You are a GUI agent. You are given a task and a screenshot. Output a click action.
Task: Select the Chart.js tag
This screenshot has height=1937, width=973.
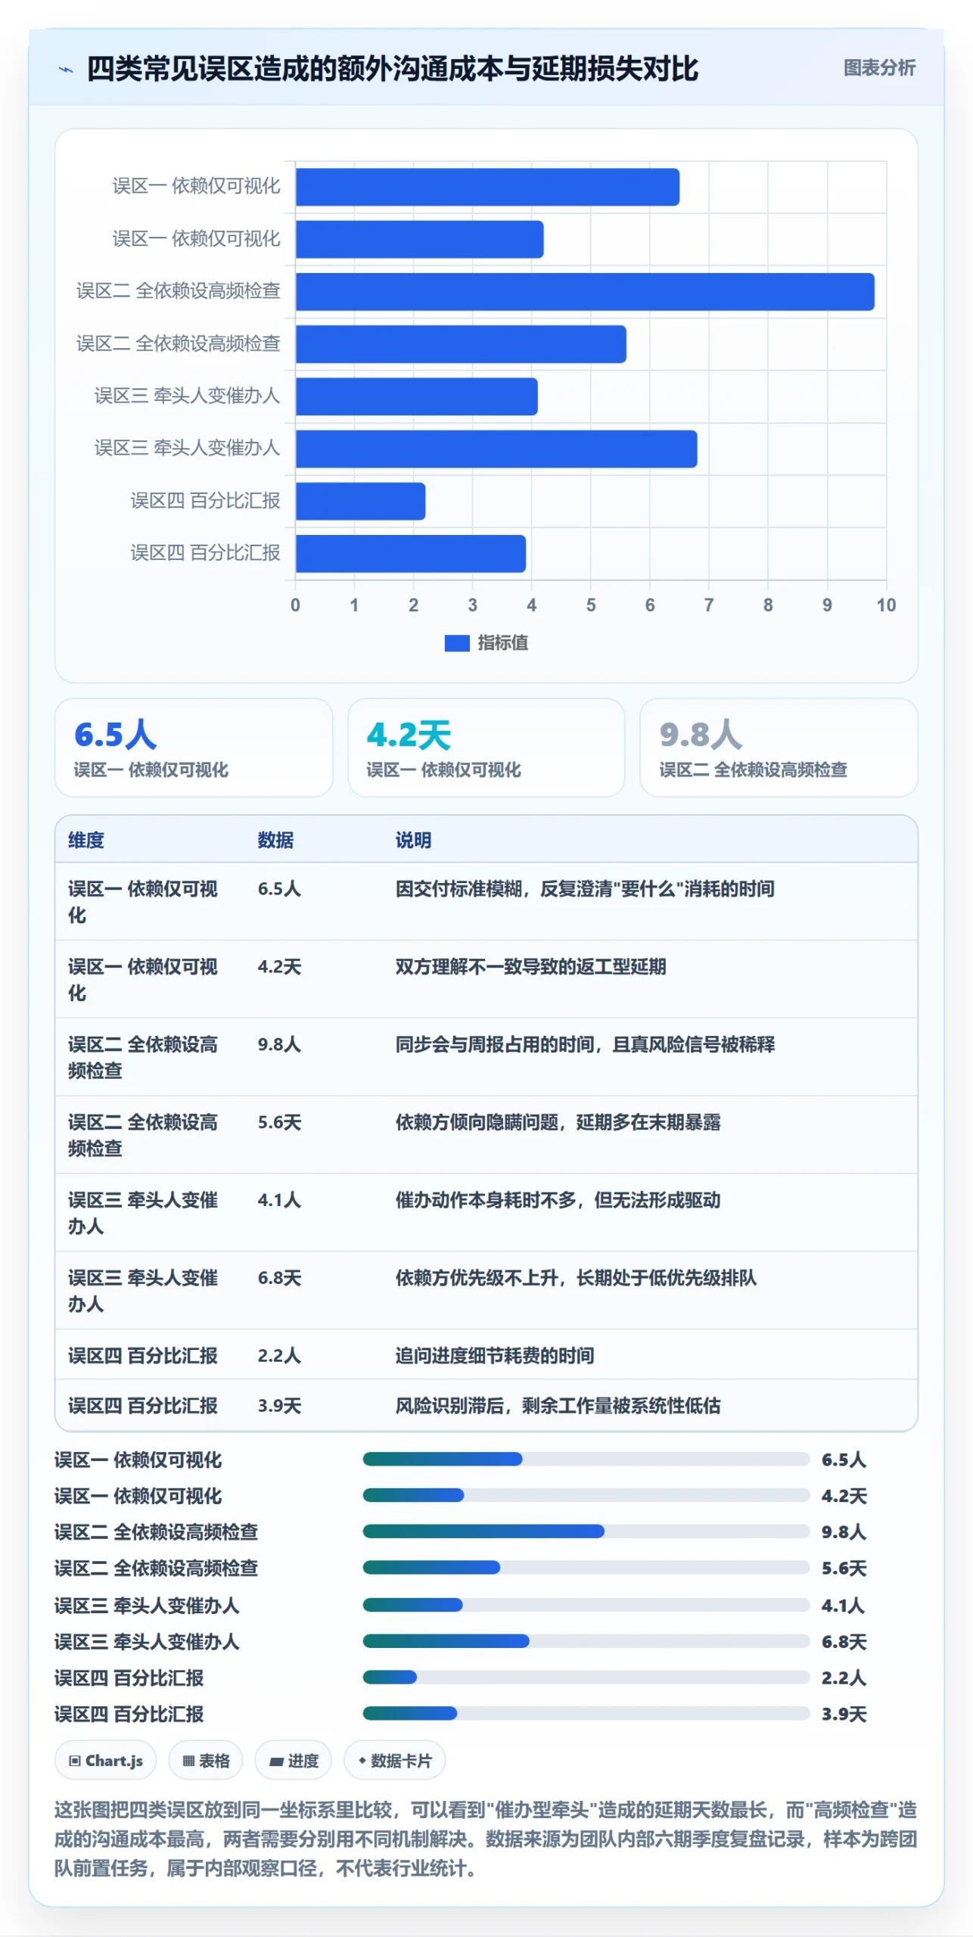(106, 1761)
